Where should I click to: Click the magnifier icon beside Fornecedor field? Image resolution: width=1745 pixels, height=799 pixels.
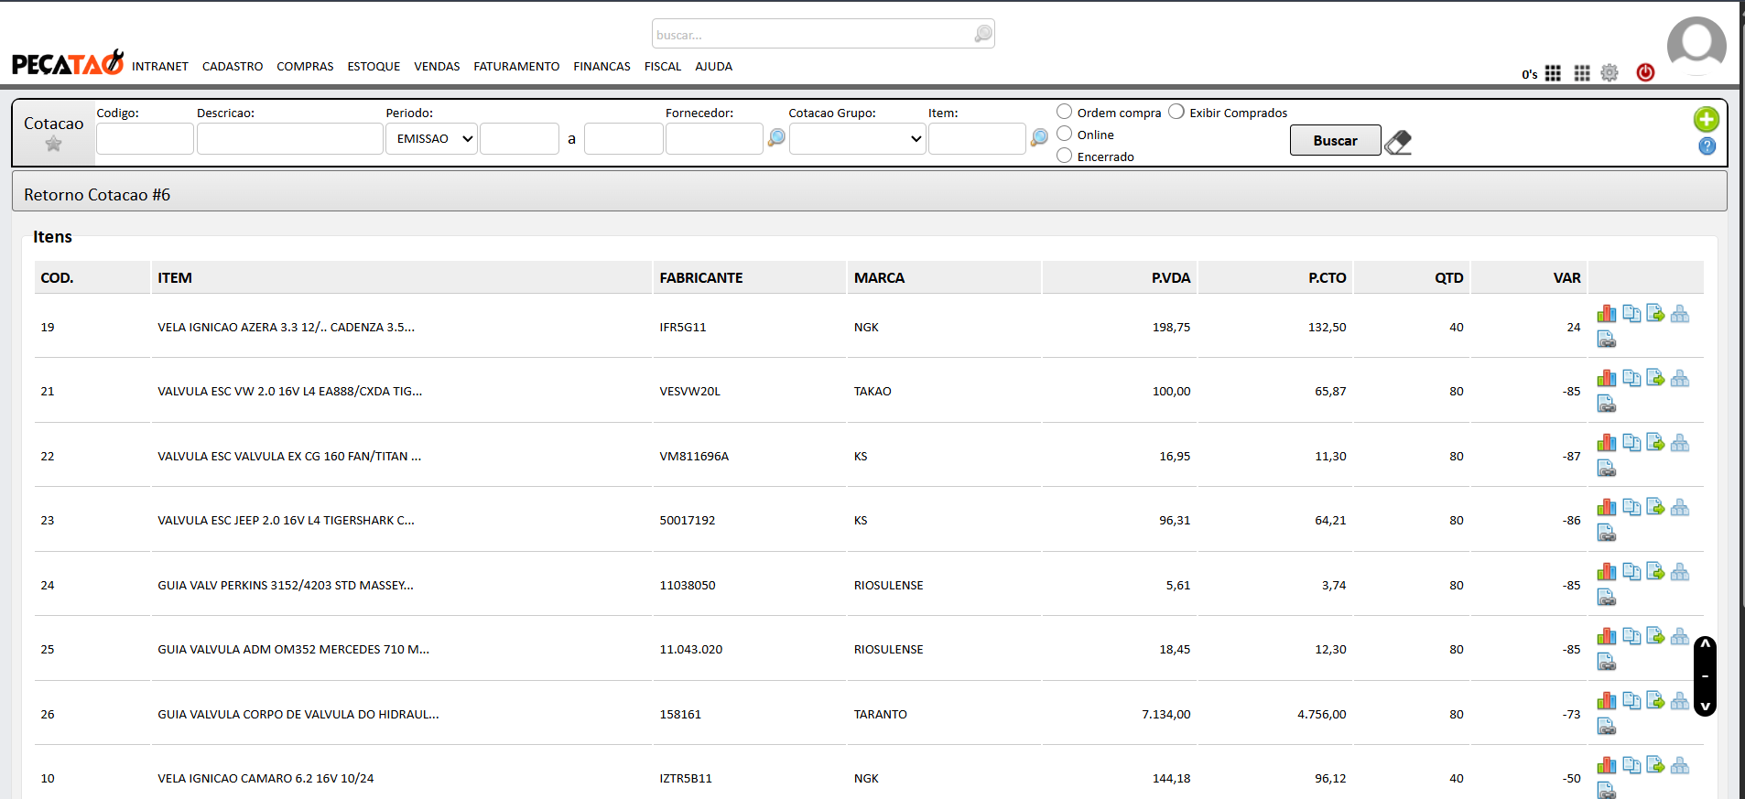(776, 137)
